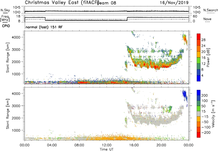Click the 'N.Search' legend label
Screen dimensions: 218x151
point(210,10)
